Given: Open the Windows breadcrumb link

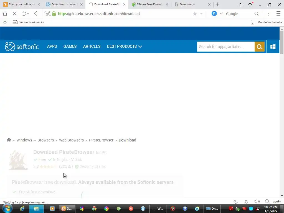Looking at the screenshot, I should (x=24, y=140).
